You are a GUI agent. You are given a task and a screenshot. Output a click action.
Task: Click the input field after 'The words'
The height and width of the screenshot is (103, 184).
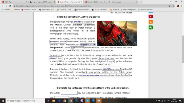[69, 93]
